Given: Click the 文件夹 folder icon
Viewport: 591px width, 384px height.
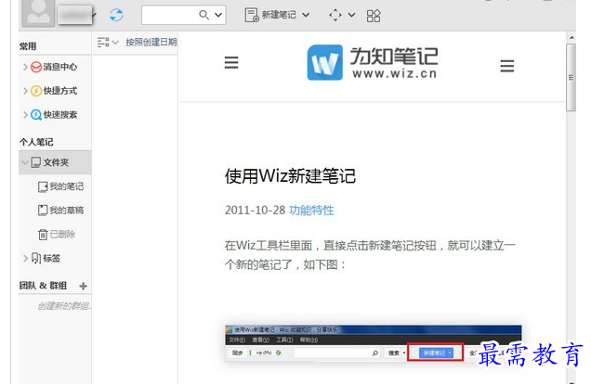Looking at the screenshot, I should coord(36,162).
